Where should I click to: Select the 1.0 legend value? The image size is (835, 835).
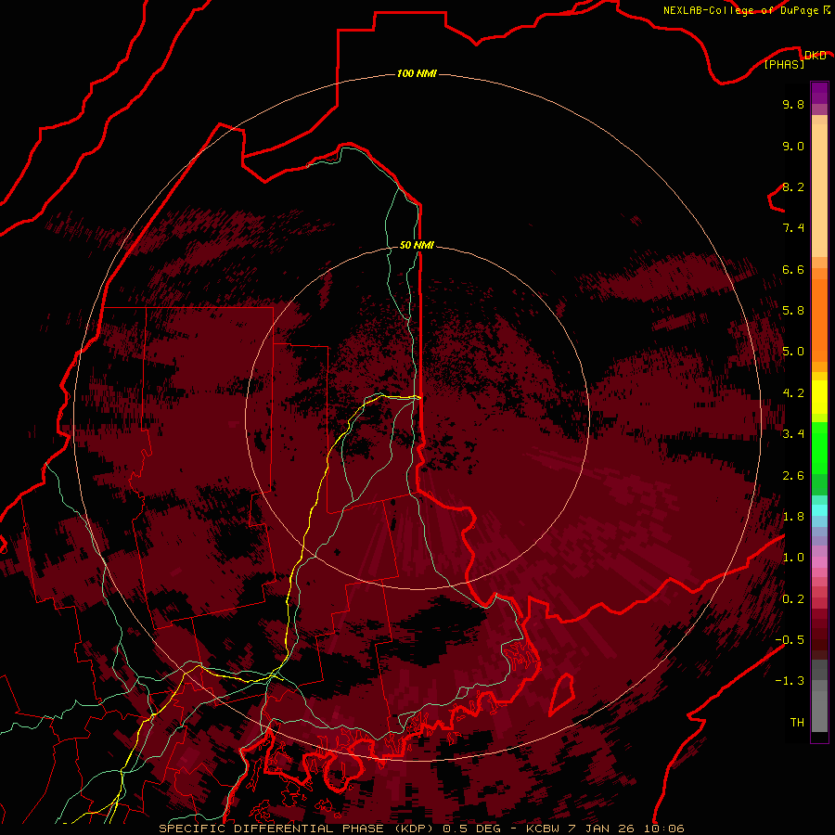[793, 558]
